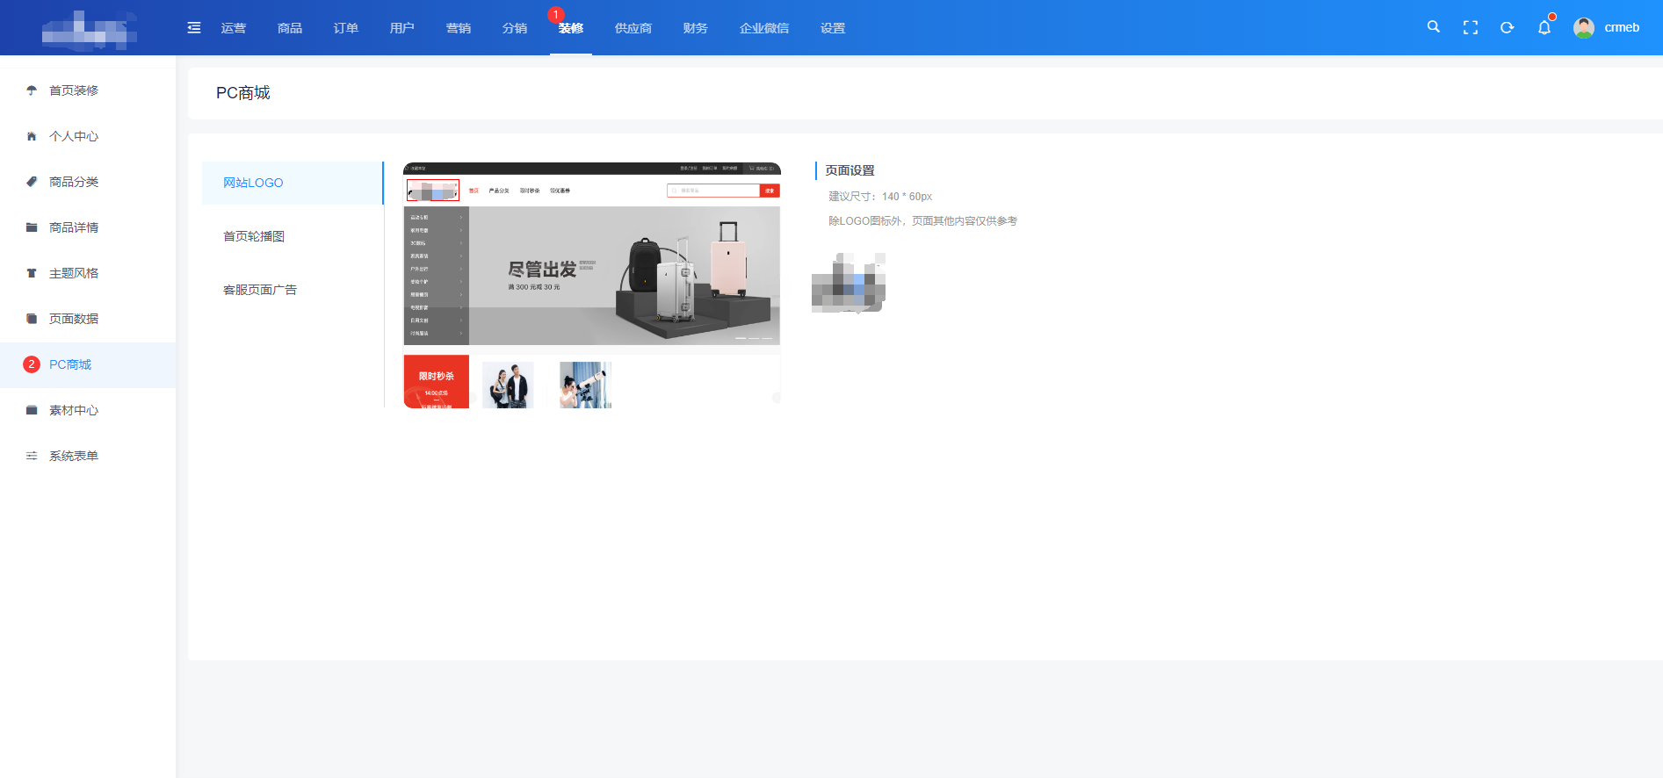Open the 营销 top menu
Screen dimensions: 1663x778
(x=459, y=28)
